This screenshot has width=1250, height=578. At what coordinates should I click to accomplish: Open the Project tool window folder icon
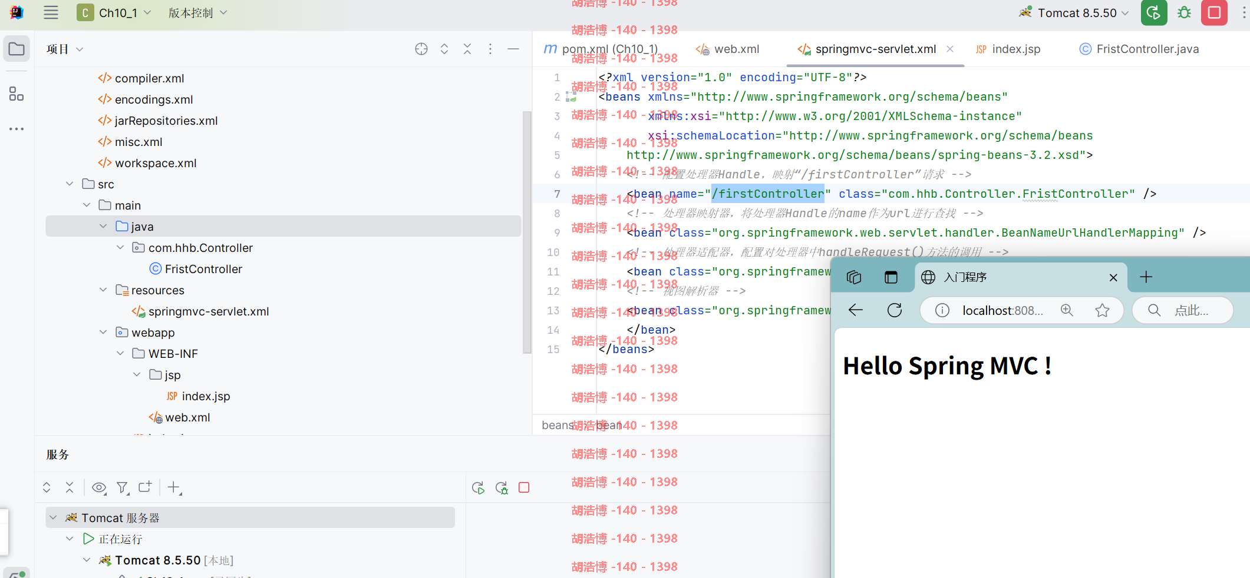[17, 49]
